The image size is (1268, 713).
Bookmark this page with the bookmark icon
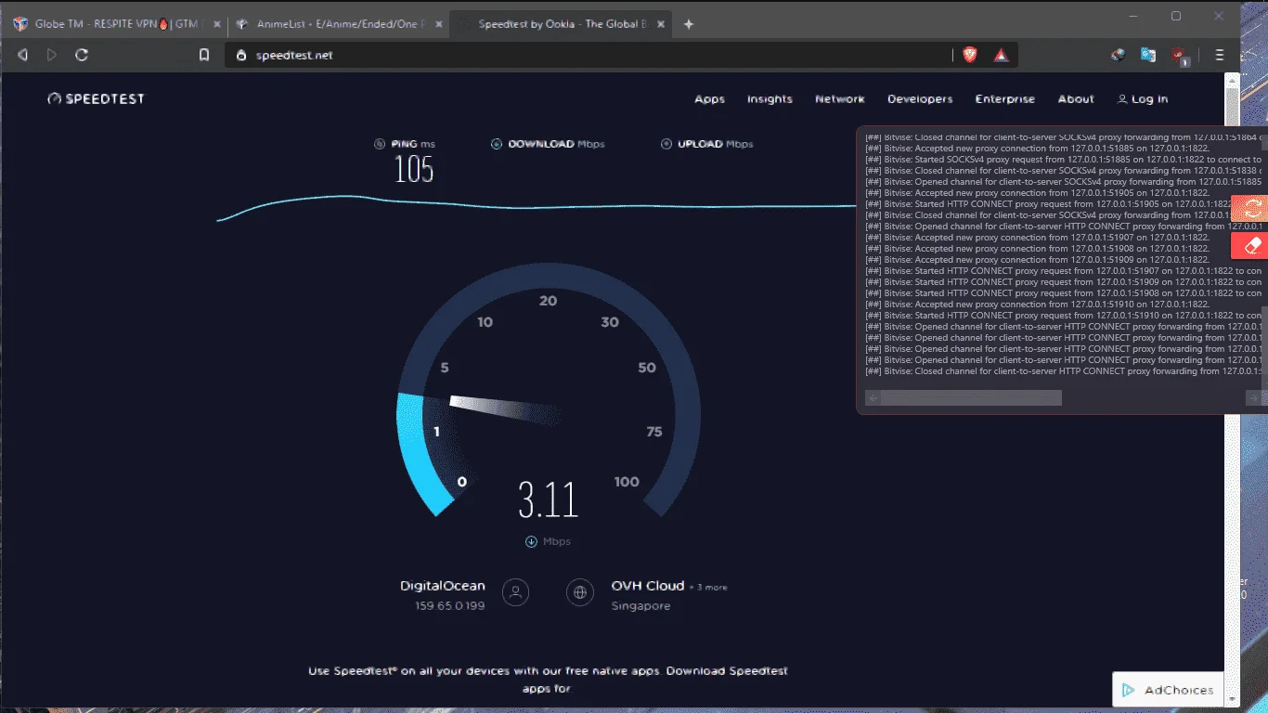204,56
